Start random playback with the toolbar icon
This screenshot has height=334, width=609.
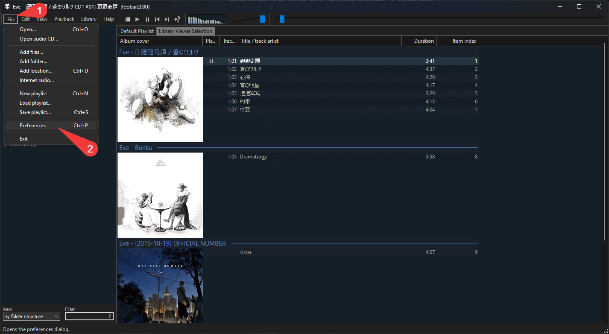177,19
